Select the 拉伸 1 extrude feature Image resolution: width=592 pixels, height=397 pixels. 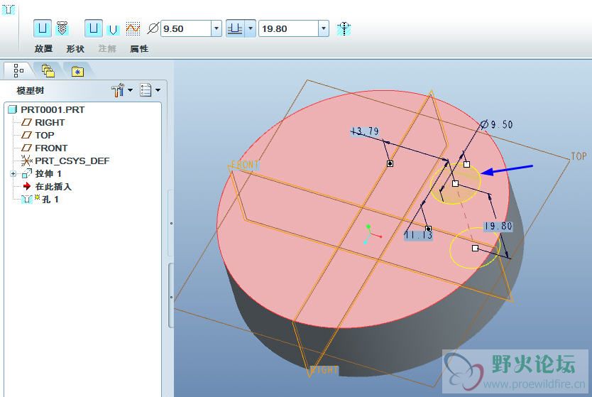42,174
